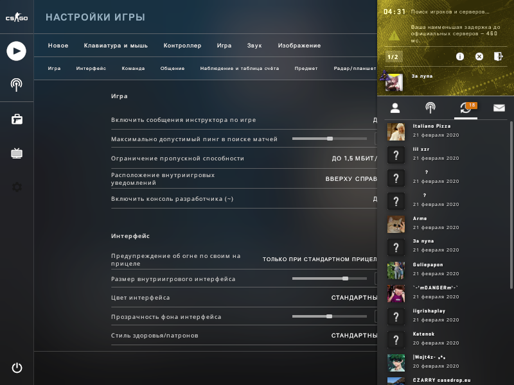Open friends list person icon

click(395, 108)
